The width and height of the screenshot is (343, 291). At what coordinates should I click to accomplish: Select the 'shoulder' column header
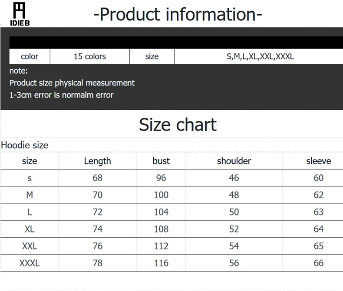click(234, 161)
